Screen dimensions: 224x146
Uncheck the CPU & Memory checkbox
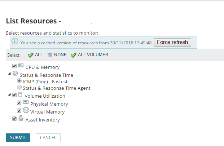point(14,66)
